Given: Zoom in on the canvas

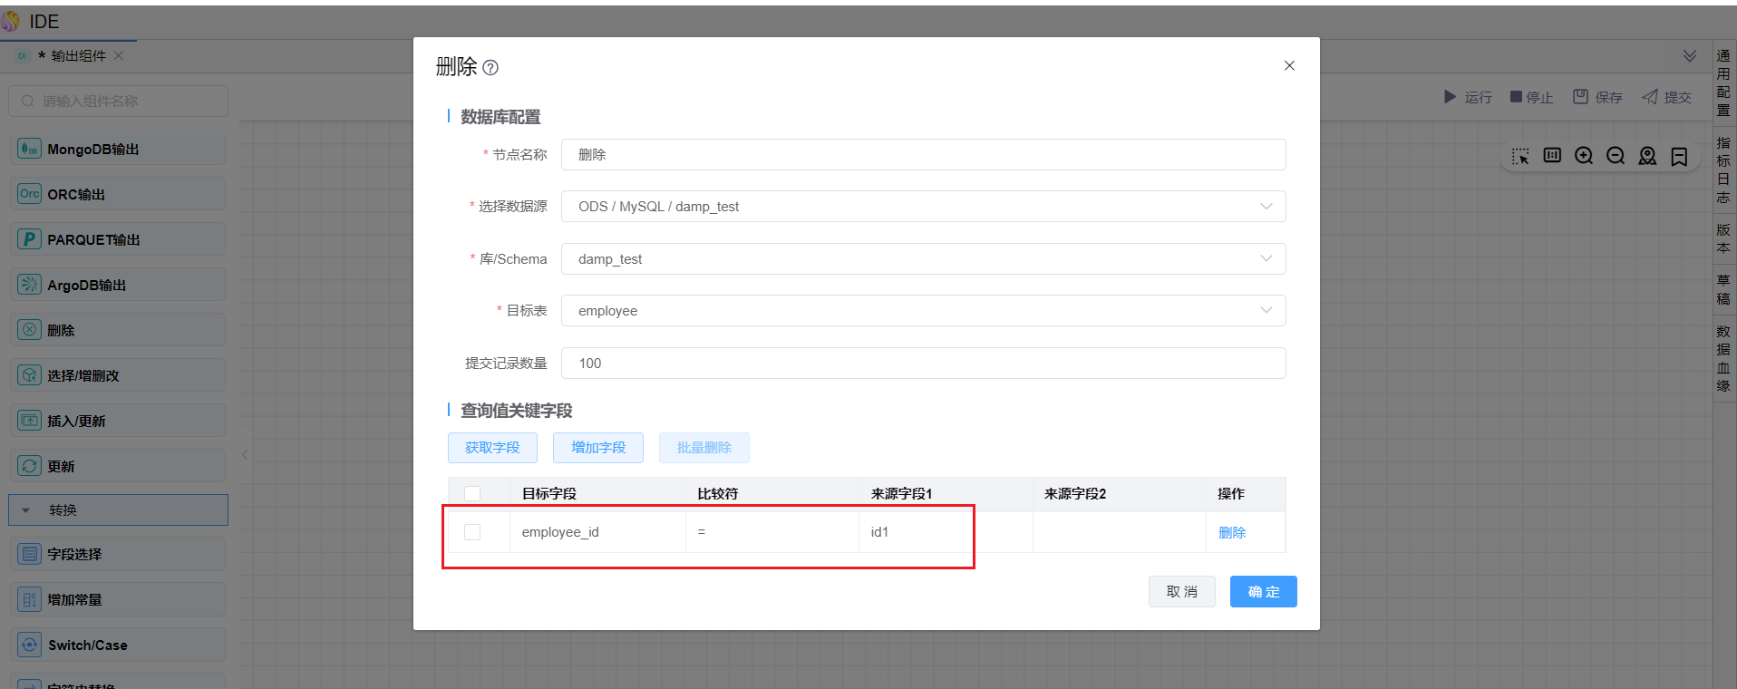Looking at the screenshot, I should tap(1584, 156).
